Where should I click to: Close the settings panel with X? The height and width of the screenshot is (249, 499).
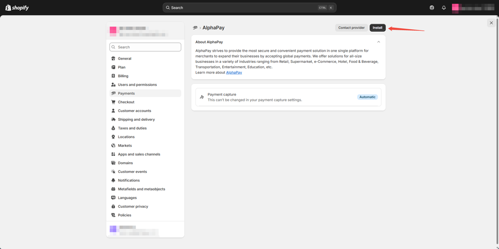(x=491, y=23)
